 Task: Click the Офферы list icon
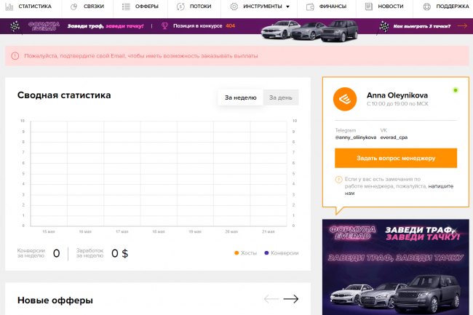pos(127,7)
